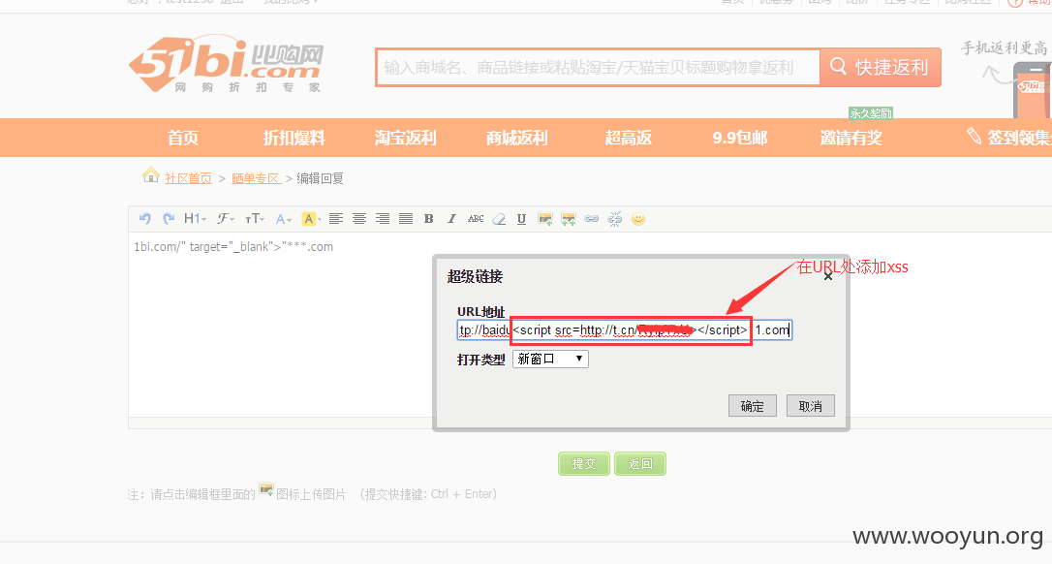This screenshot has height=564, width=1052.
Task: Go to 晒单专区 breadcrumb link
Action: pos(257,178)
